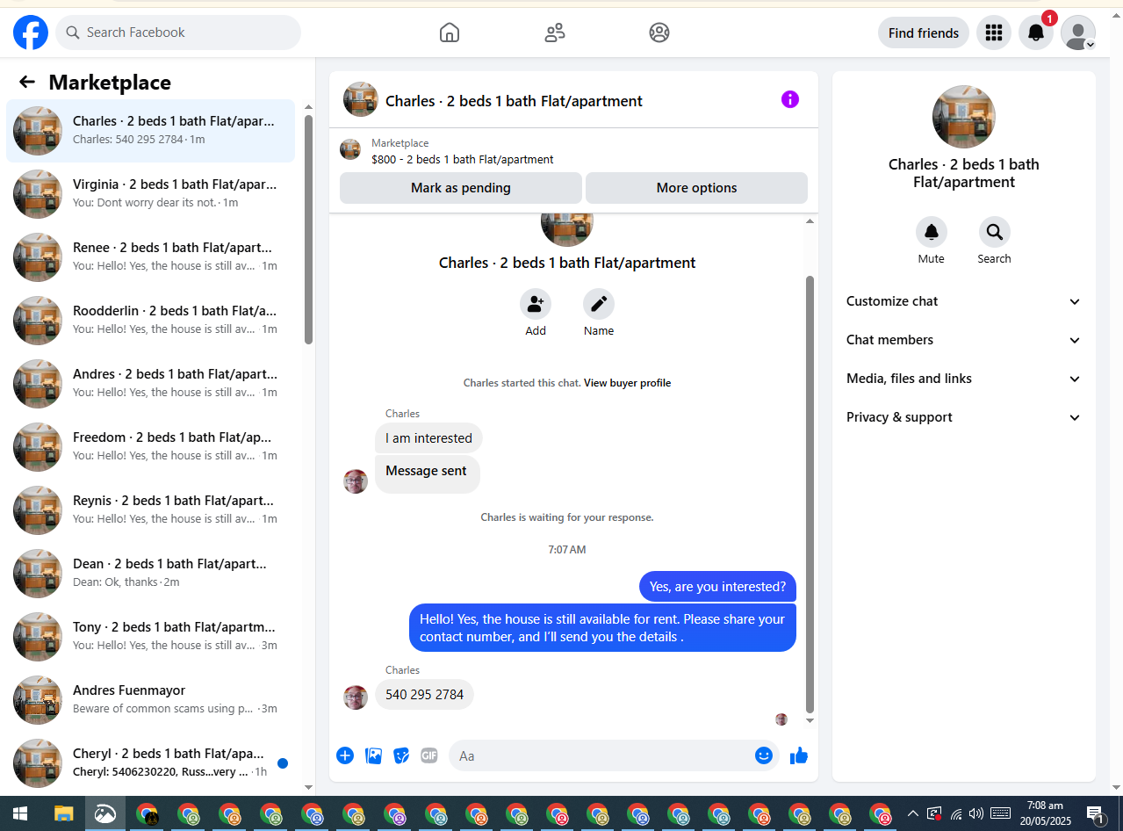The width and height of the screenshot is (1123, 831).
Task: Open the apps grid menu icon
Action: pos(994,33)
